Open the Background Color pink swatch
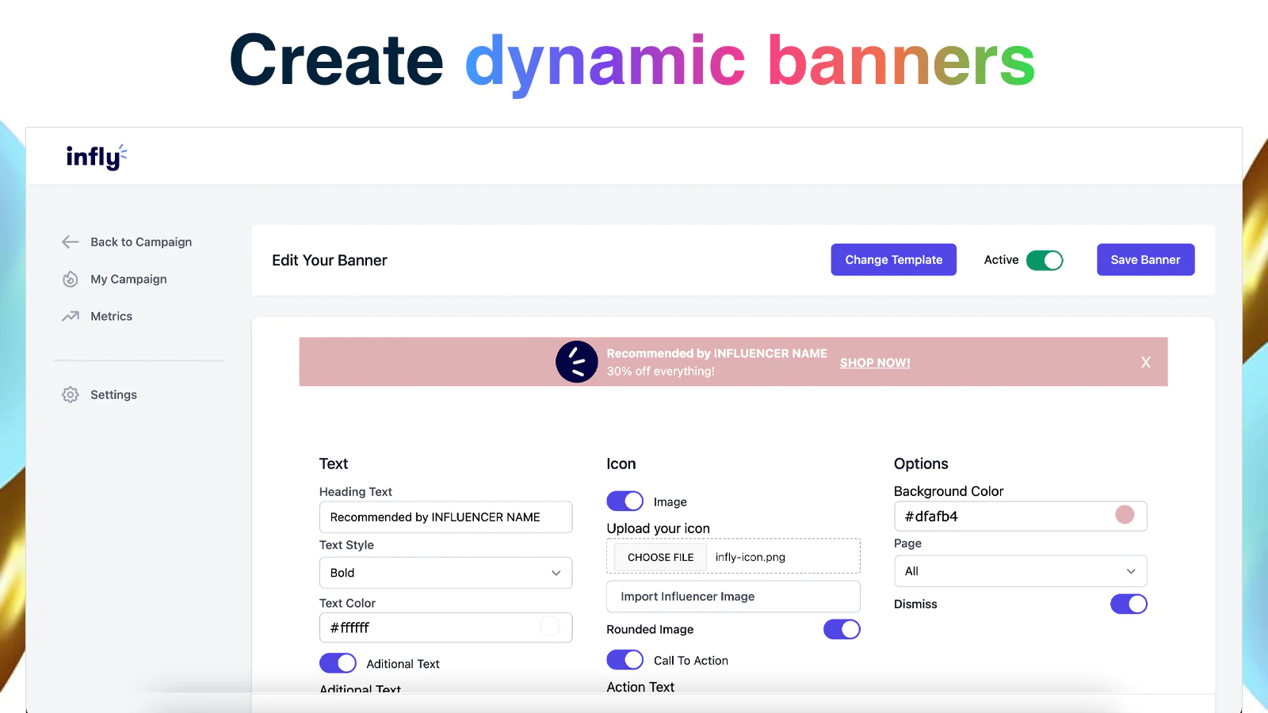Viewport: 1268px width, 713px height. (1125, 515)
